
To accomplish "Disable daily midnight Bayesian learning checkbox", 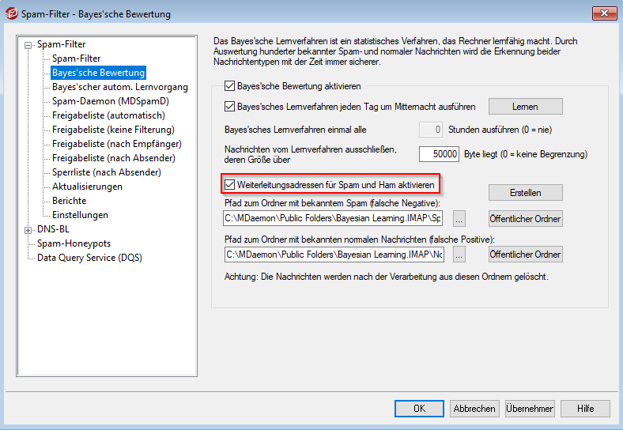I will pyautogui.click(x=230, y=107).
